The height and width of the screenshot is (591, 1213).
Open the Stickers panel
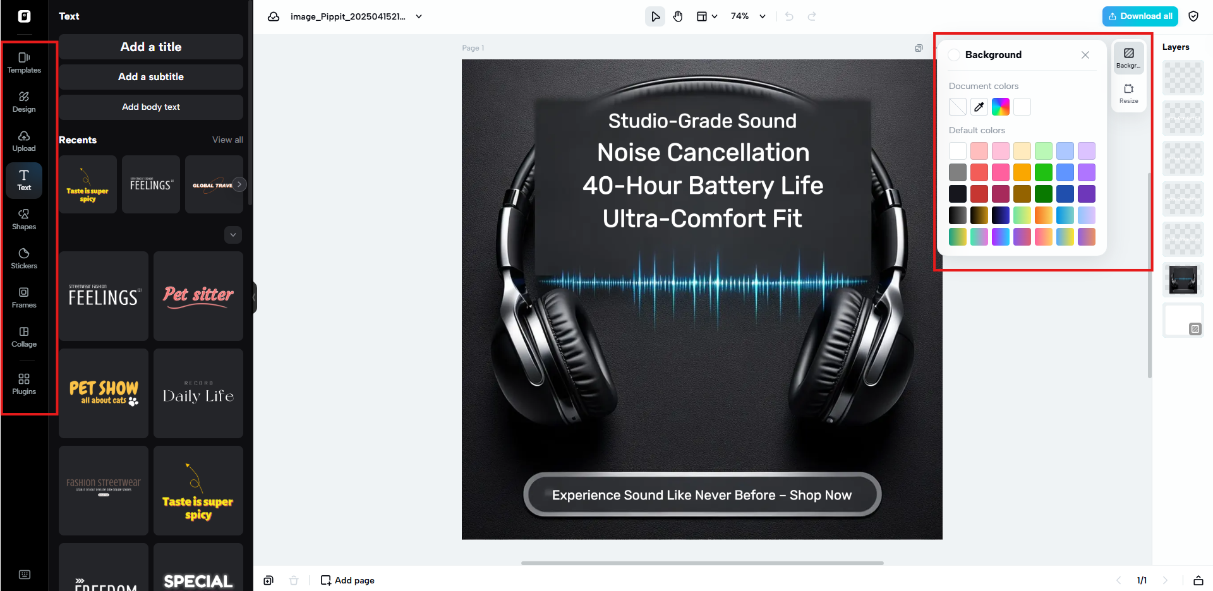[x=23, y=258]
